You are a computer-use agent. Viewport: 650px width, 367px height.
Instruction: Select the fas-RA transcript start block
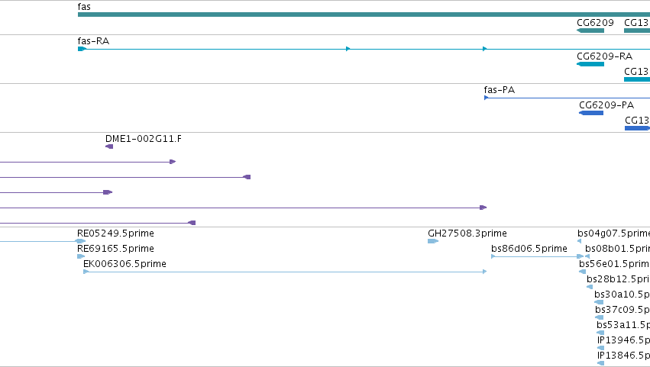point(82,49)
